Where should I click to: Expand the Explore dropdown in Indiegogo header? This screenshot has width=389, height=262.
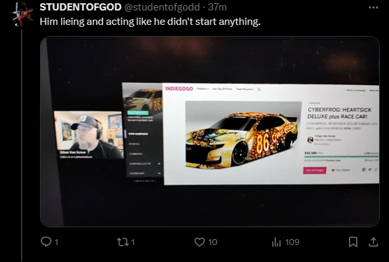tap(203, 88)
